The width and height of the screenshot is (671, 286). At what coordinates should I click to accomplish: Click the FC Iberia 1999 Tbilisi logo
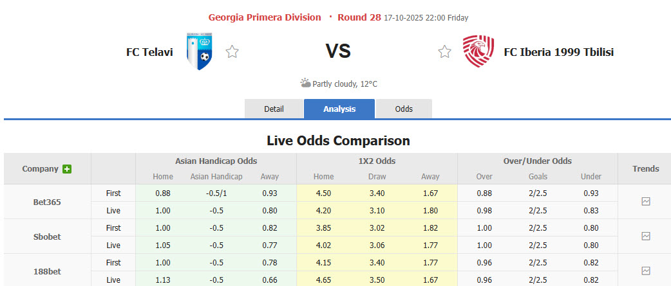(x=478, y=51)
